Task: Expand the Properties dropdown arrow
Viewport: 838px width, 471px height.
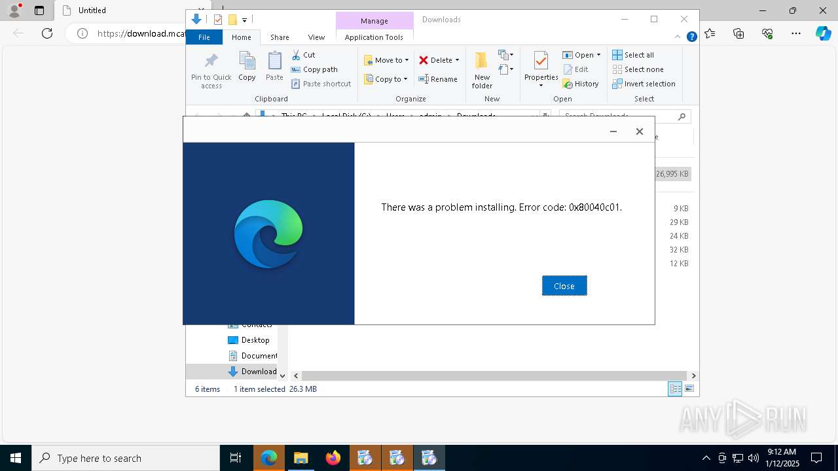Action: tap(541, 86)
